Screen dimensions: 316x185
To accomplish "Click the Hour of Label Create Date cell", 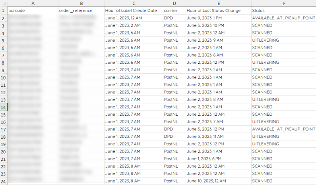I will click(x=134, y=10).
